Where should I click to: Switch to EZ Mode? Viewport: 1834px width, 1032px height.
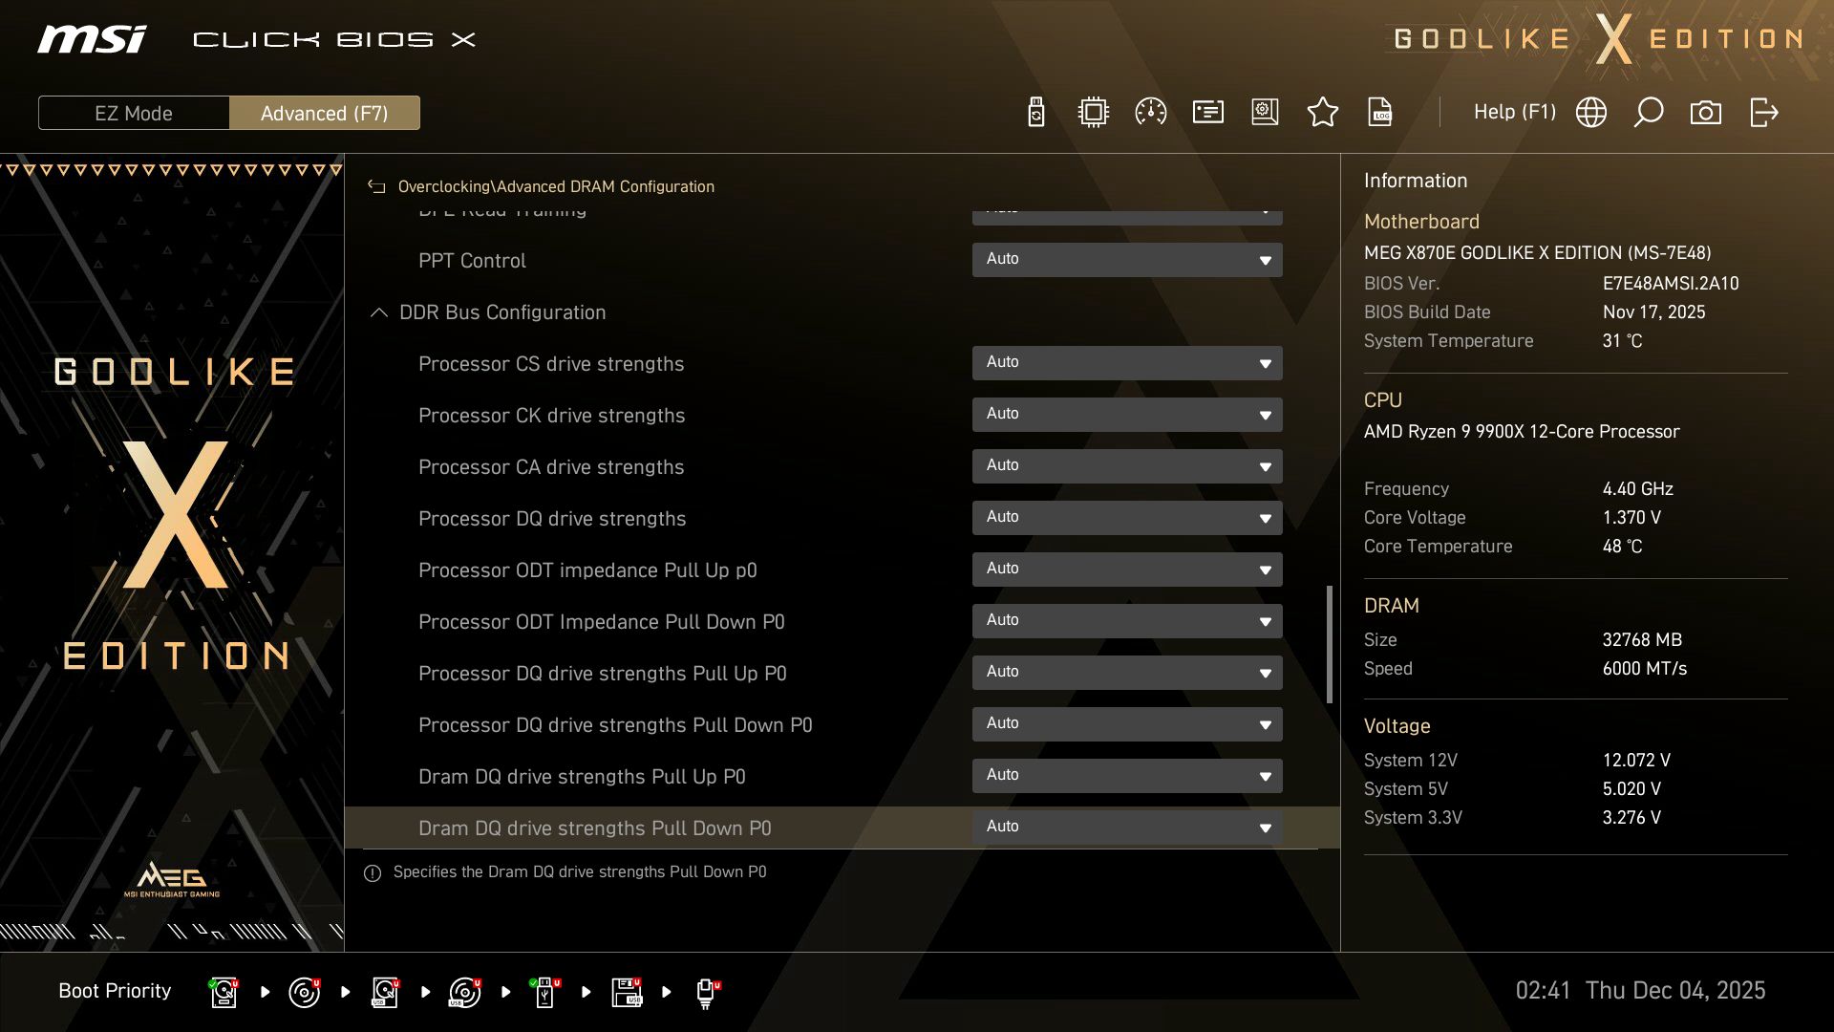134,113
